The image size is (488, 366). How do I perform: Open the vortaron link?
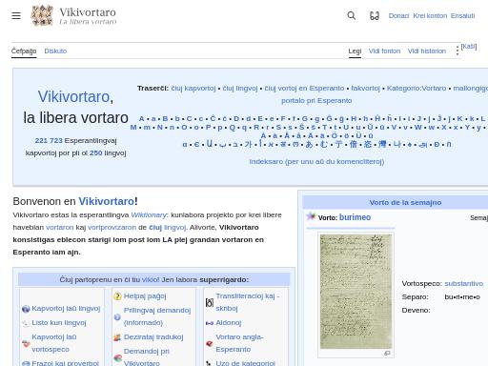pyautogui.click(x=60, y=228)
